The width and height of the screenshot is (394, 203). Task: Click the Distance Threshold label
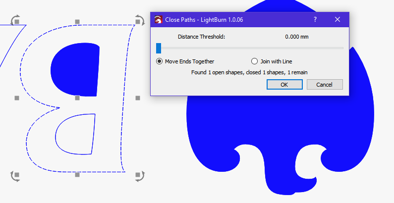(202, 37)
